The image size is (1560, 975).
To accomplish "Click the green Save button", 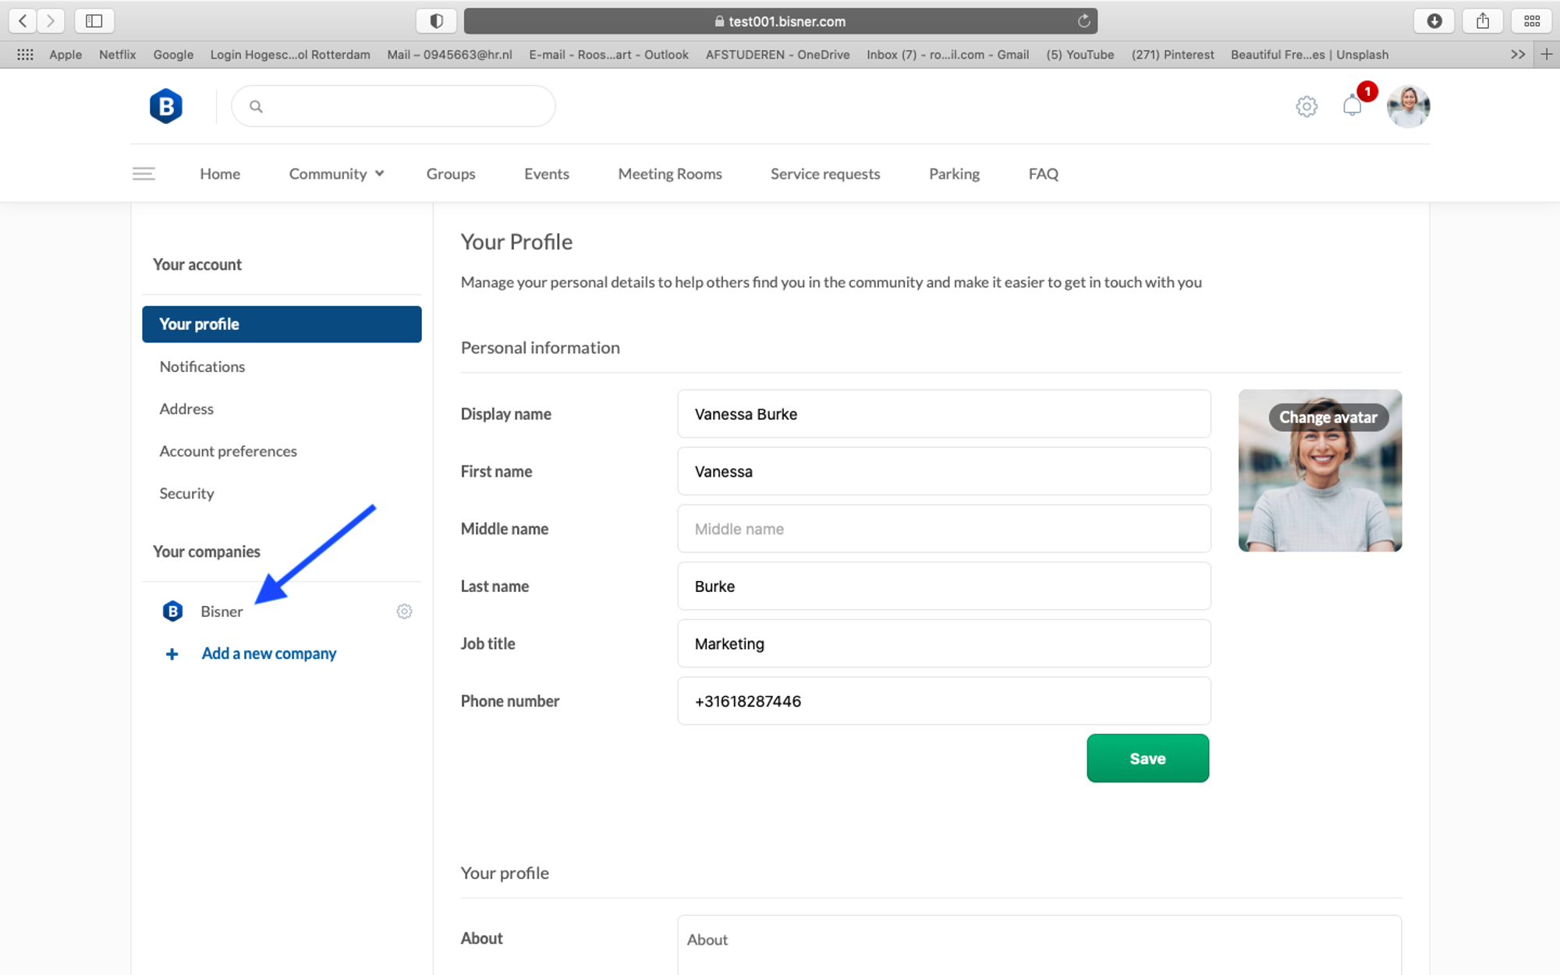I will tap(1148, 758).
